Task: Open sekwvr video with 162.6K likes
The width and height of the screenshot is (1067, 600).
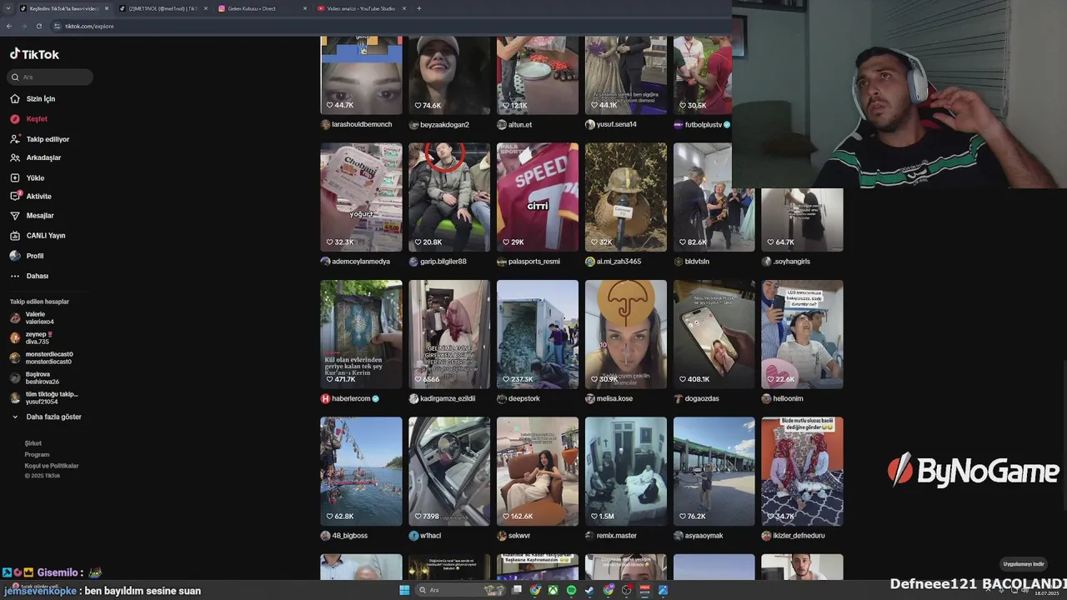Action: click(x=537, y=471)
